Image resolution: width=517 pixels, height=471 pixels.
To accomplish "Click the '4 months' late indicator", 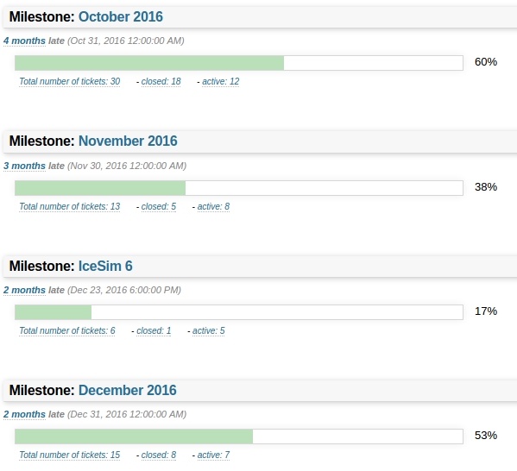I will (x=24, y=41).
